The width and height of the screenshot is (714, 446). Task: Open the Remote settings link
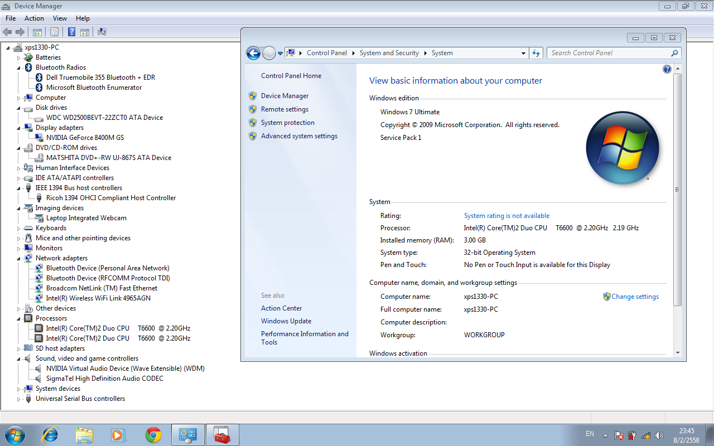coord(284,109)
